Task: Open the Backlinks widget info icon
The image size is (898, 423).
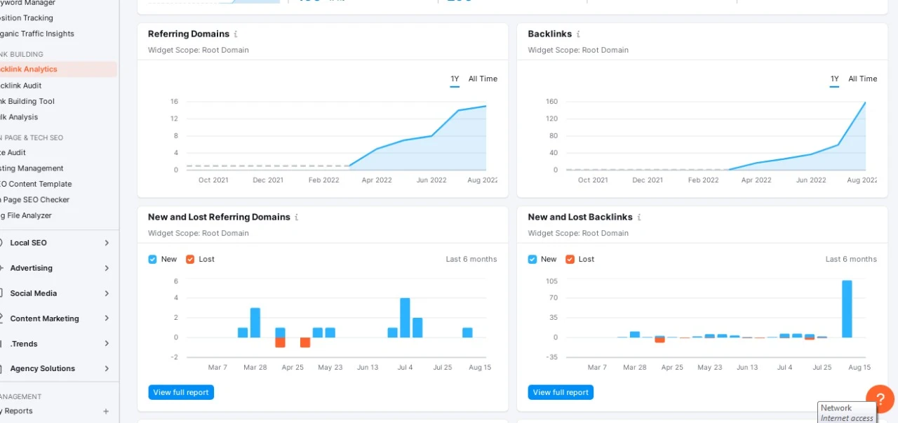Action: pos(578,34)
